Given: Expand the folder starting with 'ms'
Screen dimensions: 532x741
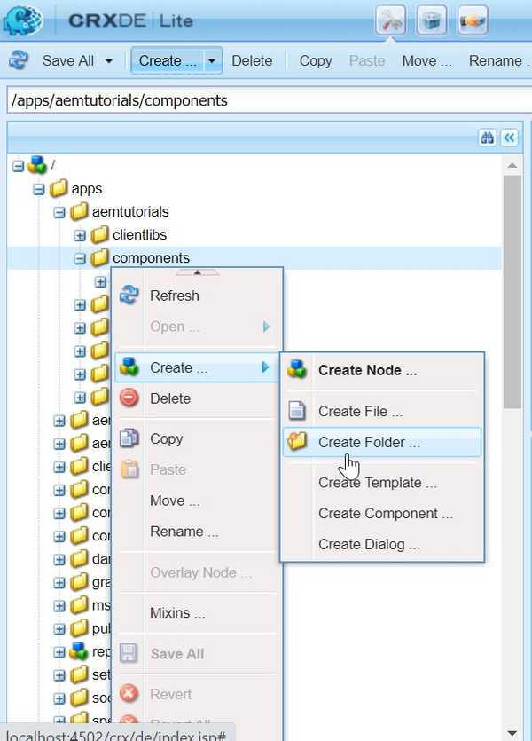Looking at the screenshot, I should [x=59, y=606].
